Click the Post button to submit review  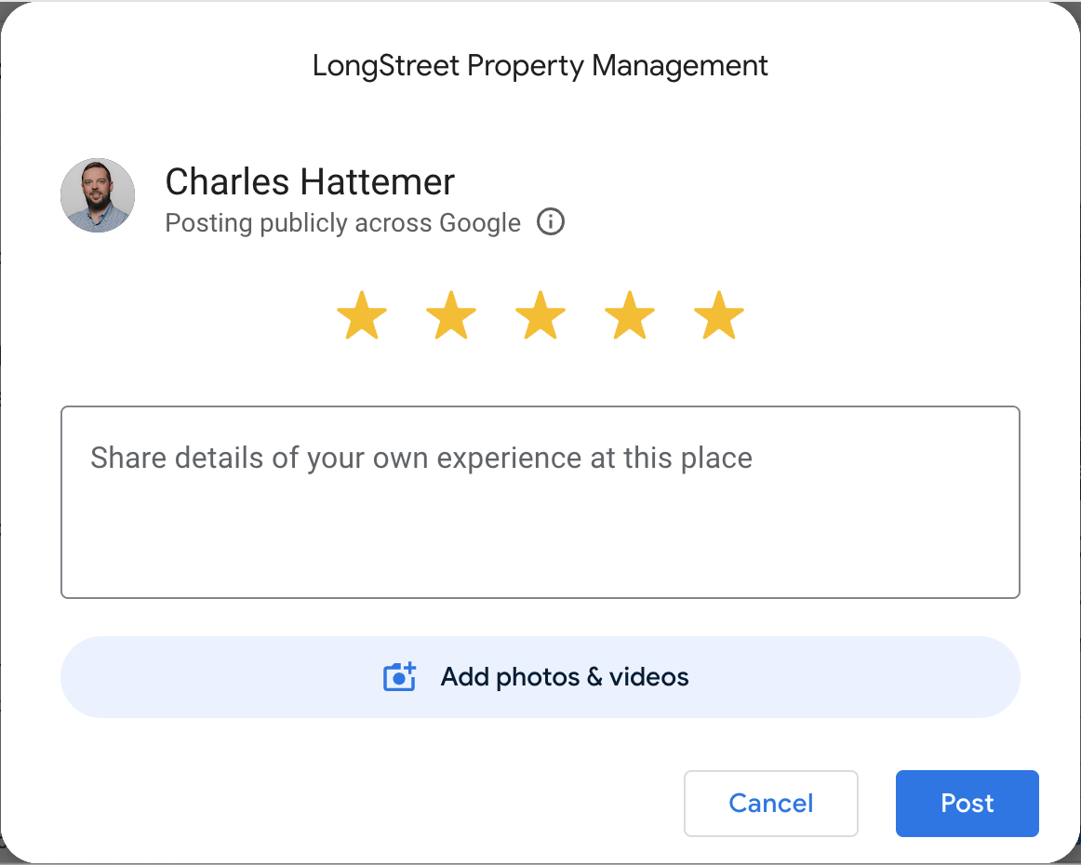click(x=967, y=803)
